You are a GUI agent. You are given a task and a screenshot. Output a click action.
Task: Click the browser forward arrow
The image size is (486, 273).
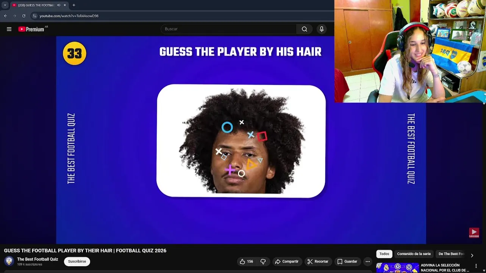(15, 16)
